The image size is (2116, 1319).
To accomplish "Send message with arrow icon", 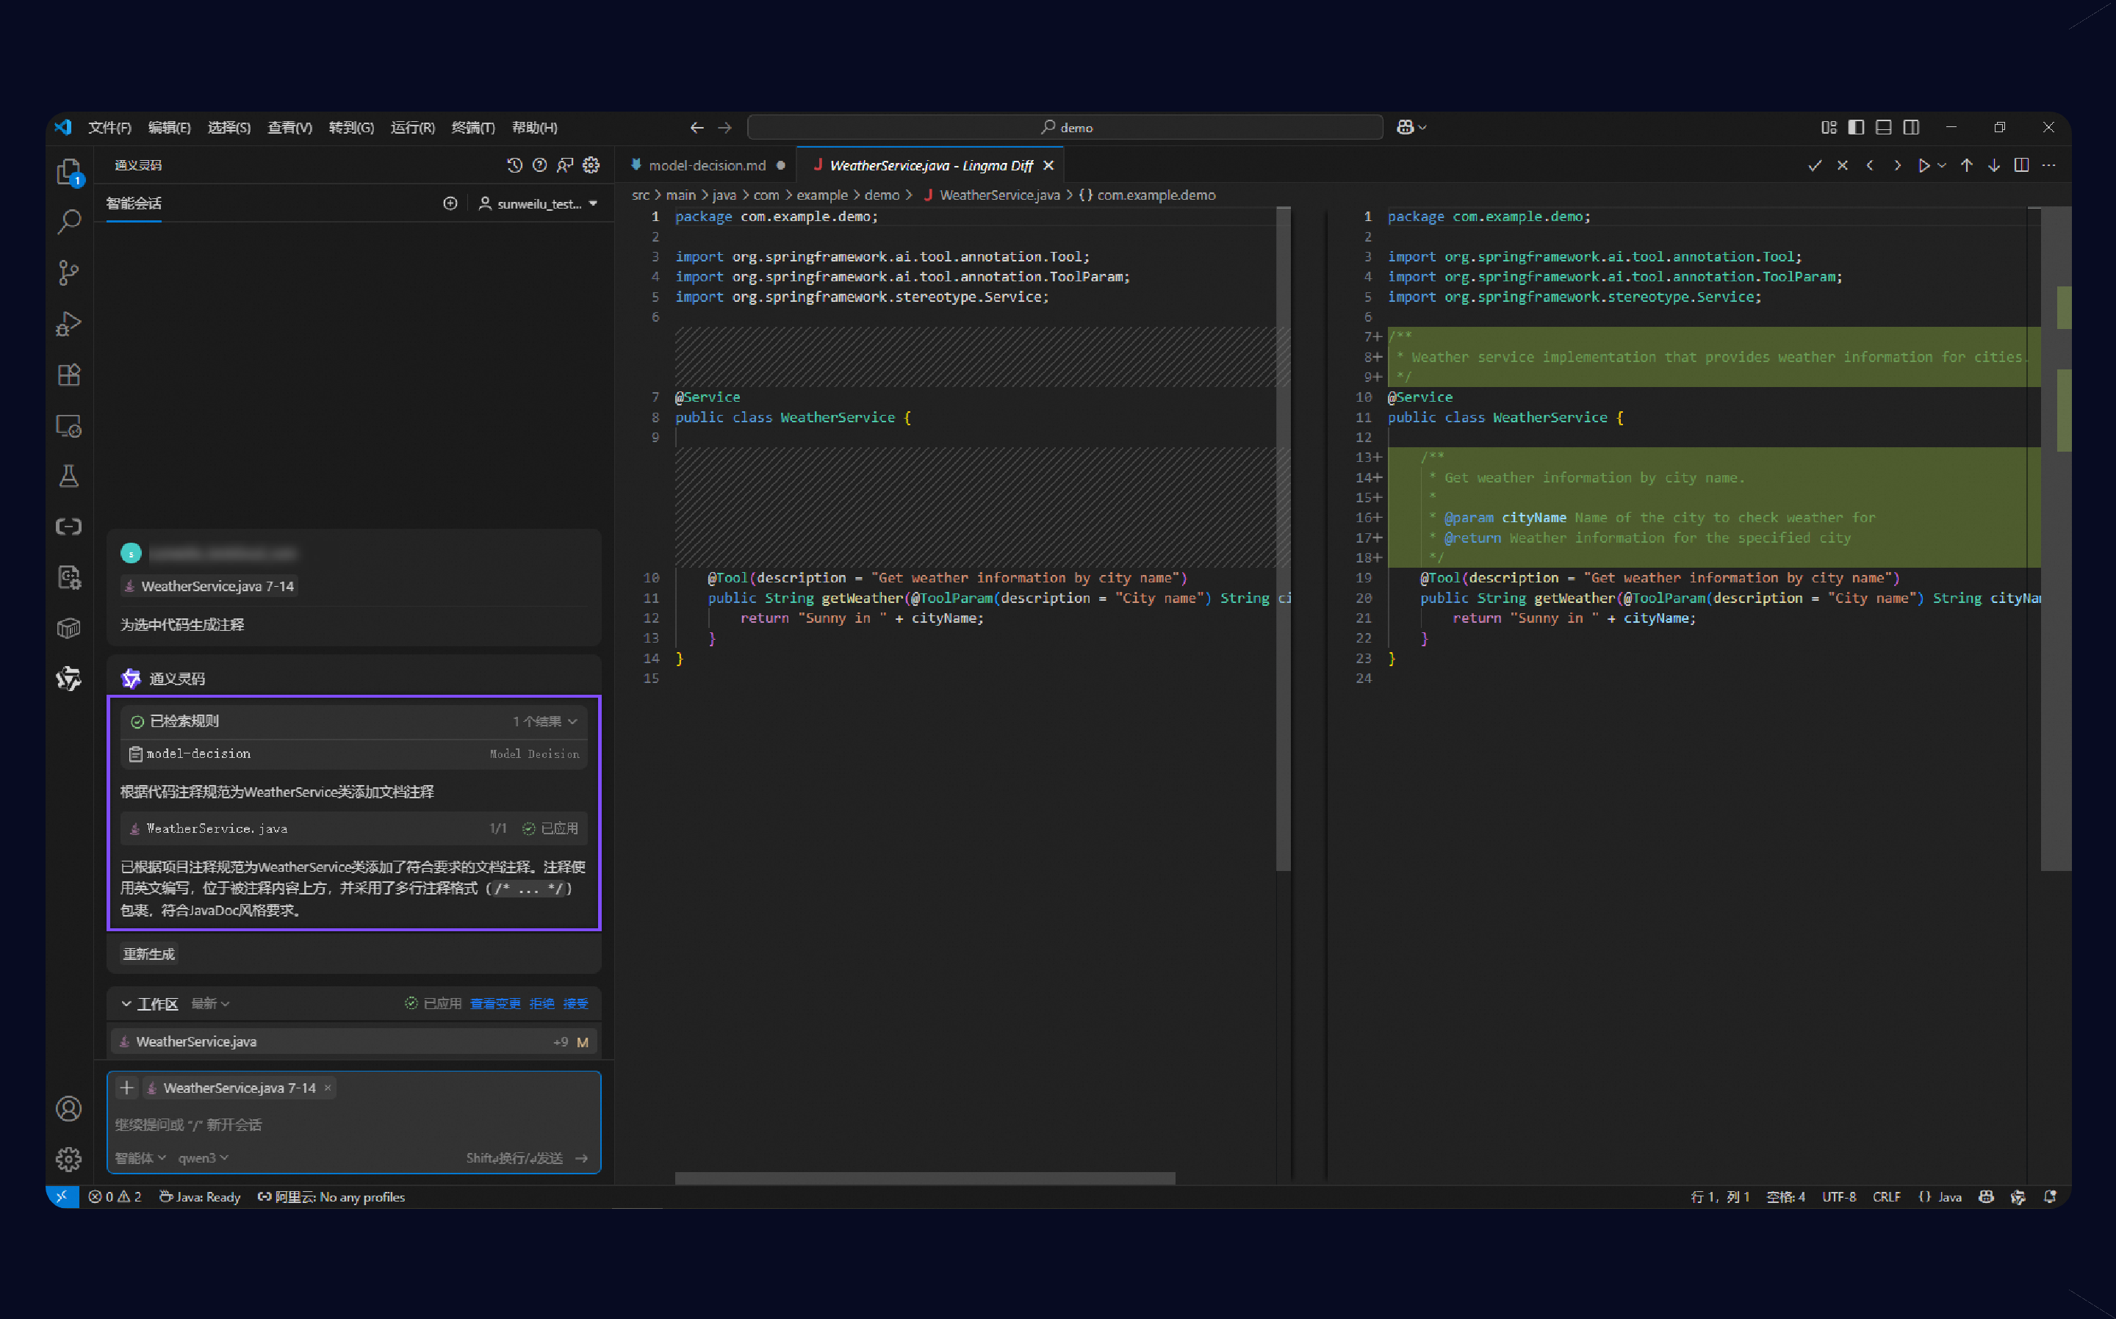I will (x=582, y=1157).
